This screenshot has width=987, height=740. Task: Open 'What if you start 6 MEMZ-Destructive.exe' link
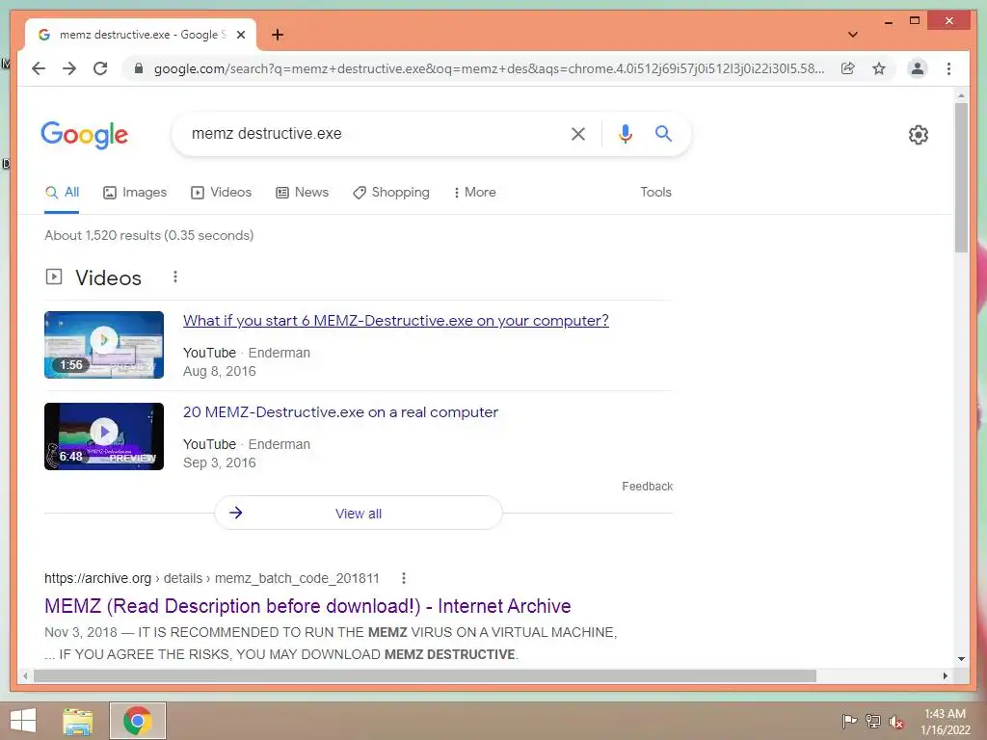click(x=396, y=321)
